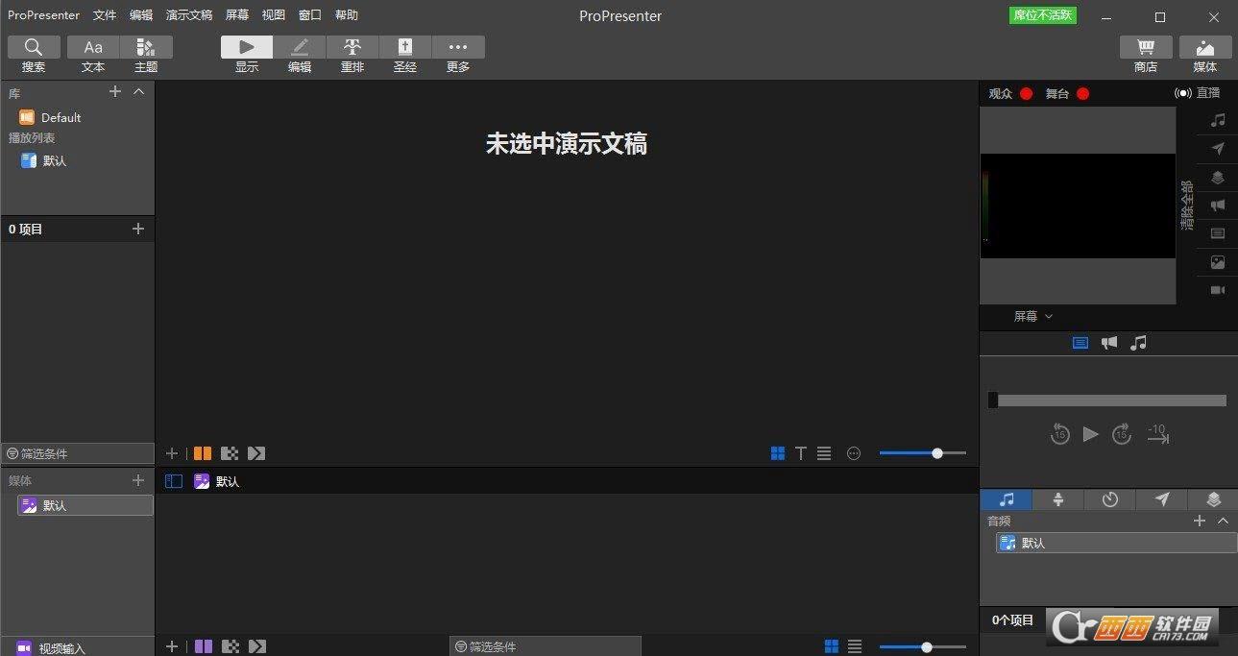
Task: Select the 默认 media playlist in sidebar
Action: point(85,505)
